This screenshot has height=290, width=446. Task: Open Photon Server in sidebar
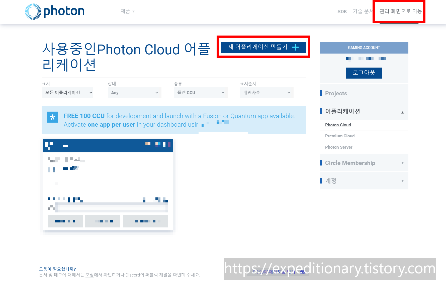coord(338,147)
